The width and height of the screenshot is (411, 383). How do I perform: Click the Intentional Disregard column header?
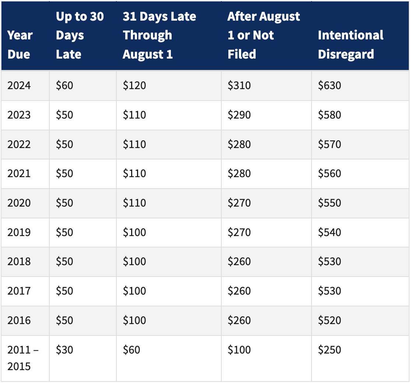click(350, 45)
